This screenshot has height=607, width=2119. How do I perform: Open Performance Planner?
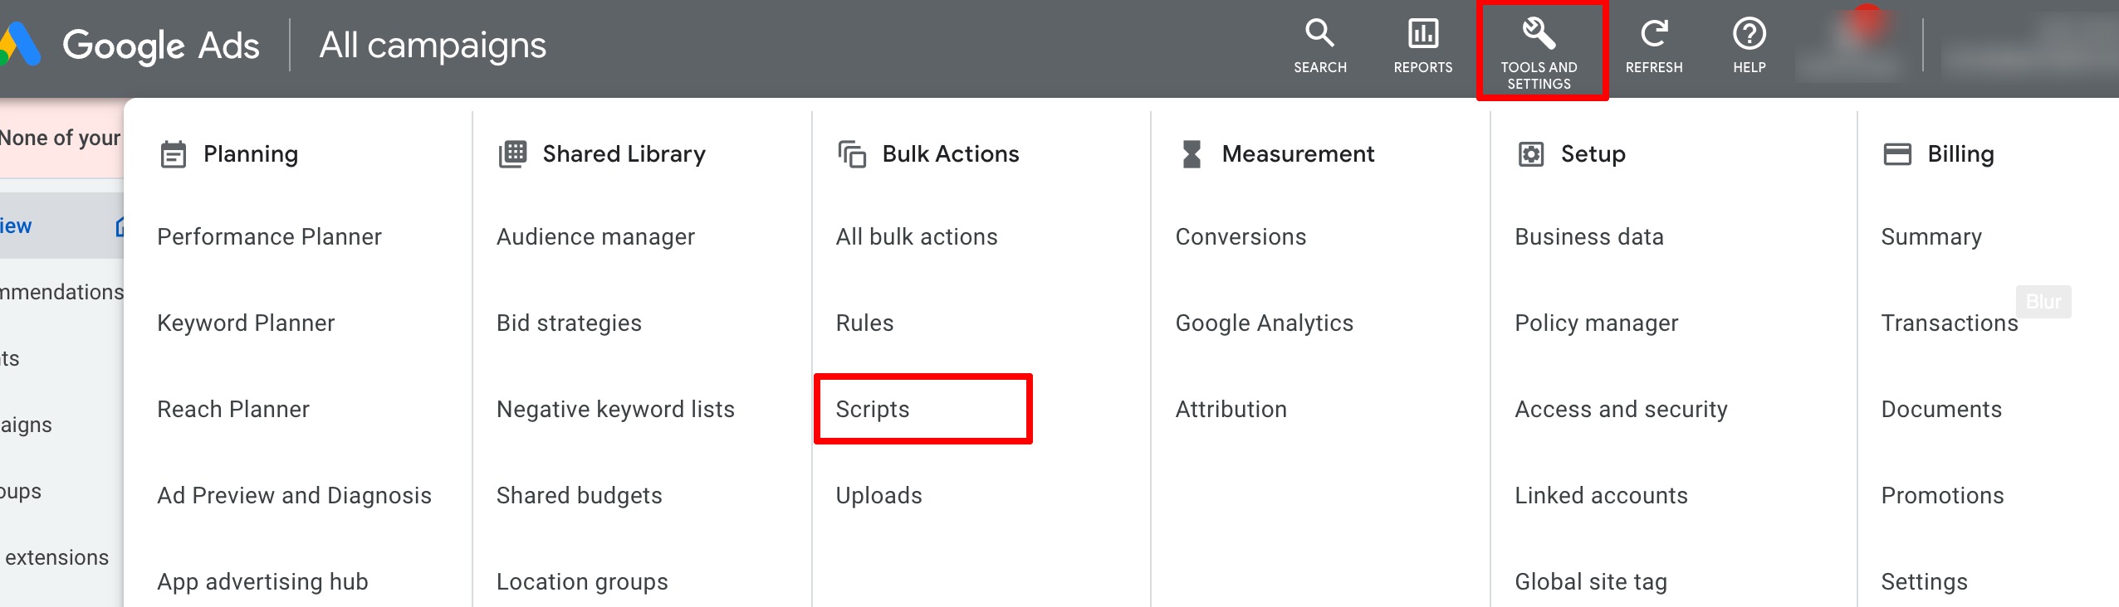(269, 237)
